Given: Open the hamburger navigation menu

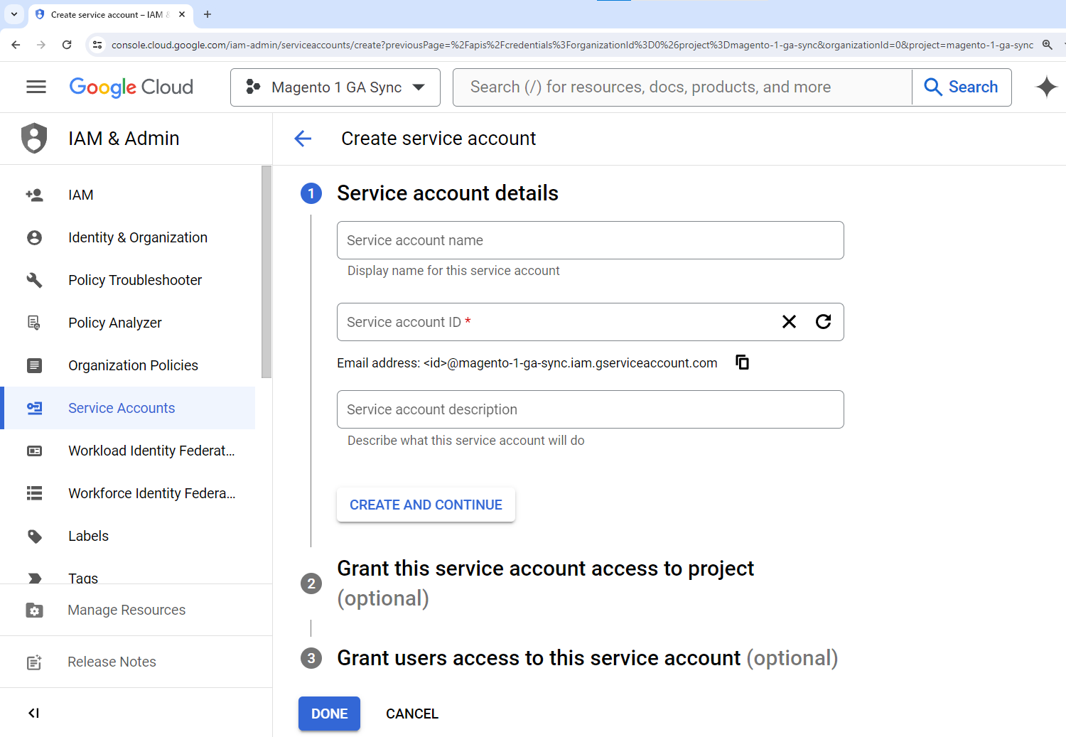Looking at the screenshot, I should click(36, 87).
